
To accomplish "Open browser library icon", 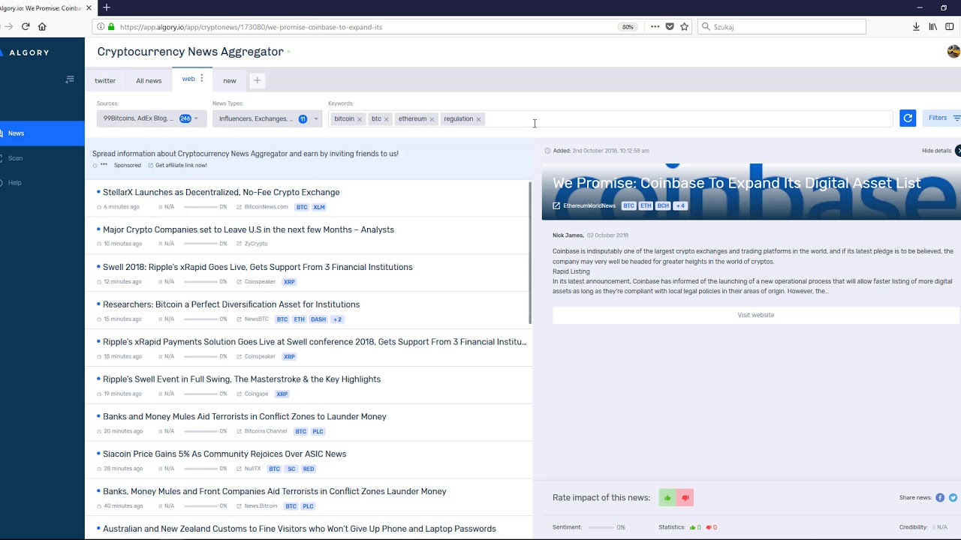I will 932,26.
